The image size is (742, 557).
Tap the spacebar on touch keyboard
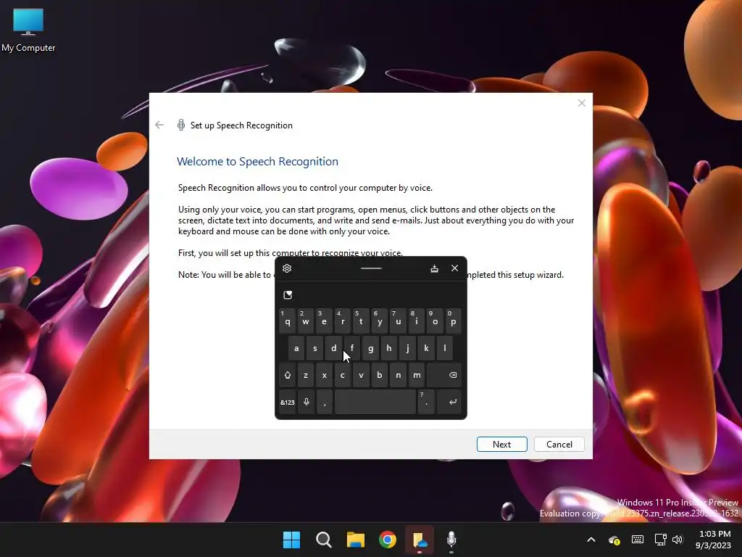tap(375, 402)
